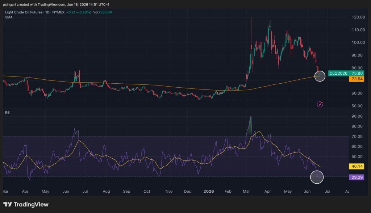
Task: Click the yellow 40.14 RSI average label
Action: click(x=357, y=166)
